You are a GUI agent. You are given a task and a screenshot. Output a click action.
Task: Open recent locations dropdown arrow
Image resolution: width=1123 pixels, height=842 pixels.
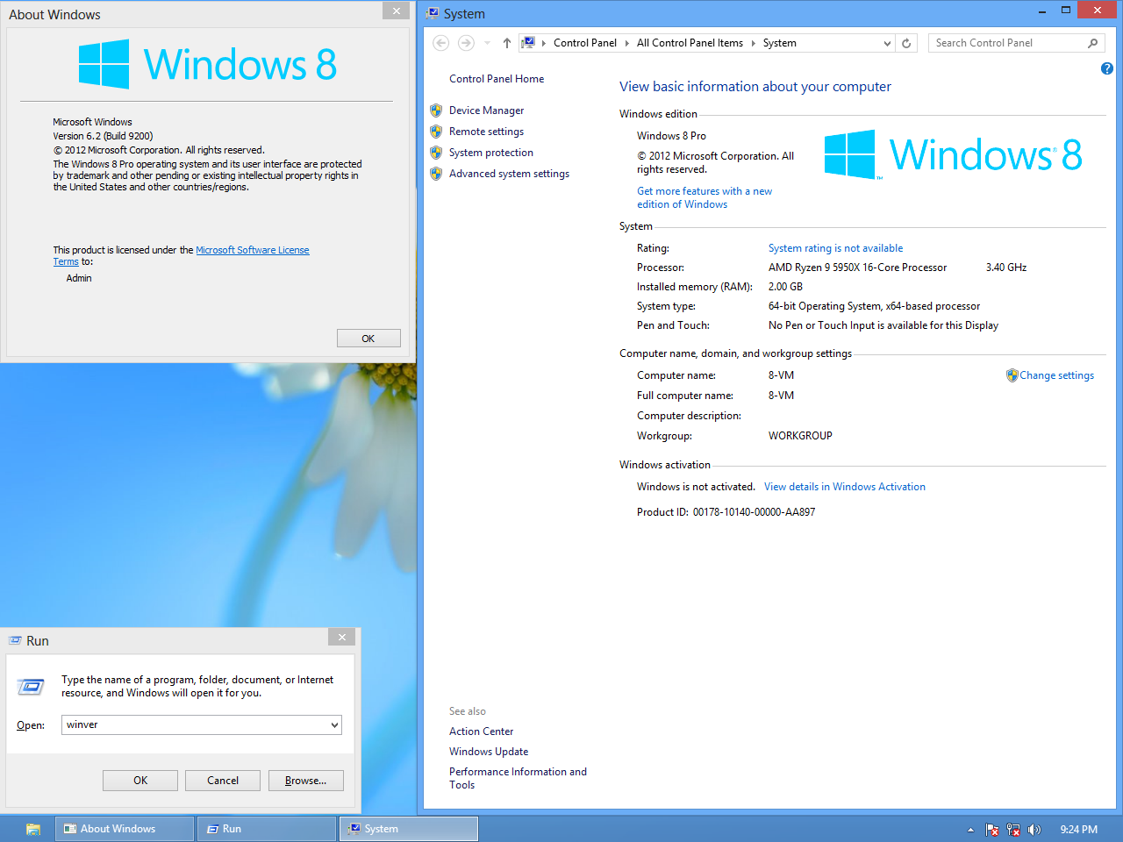click(487, 43)
